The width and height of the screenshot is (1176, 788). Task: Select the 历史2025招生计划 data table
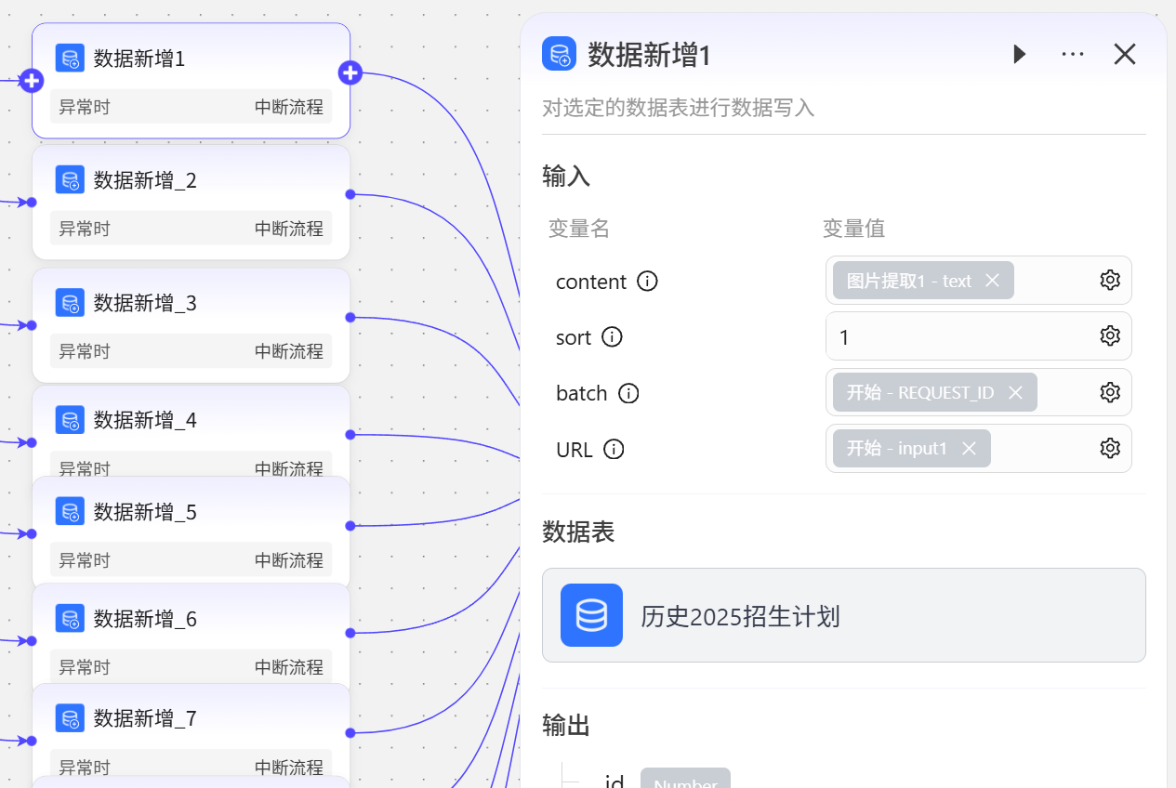(843, 615)
